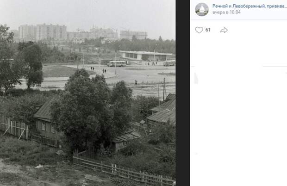Click the small shed roof in photo
Screen dimensions: 287x186
pyautogui.click(x=126, y=137)
